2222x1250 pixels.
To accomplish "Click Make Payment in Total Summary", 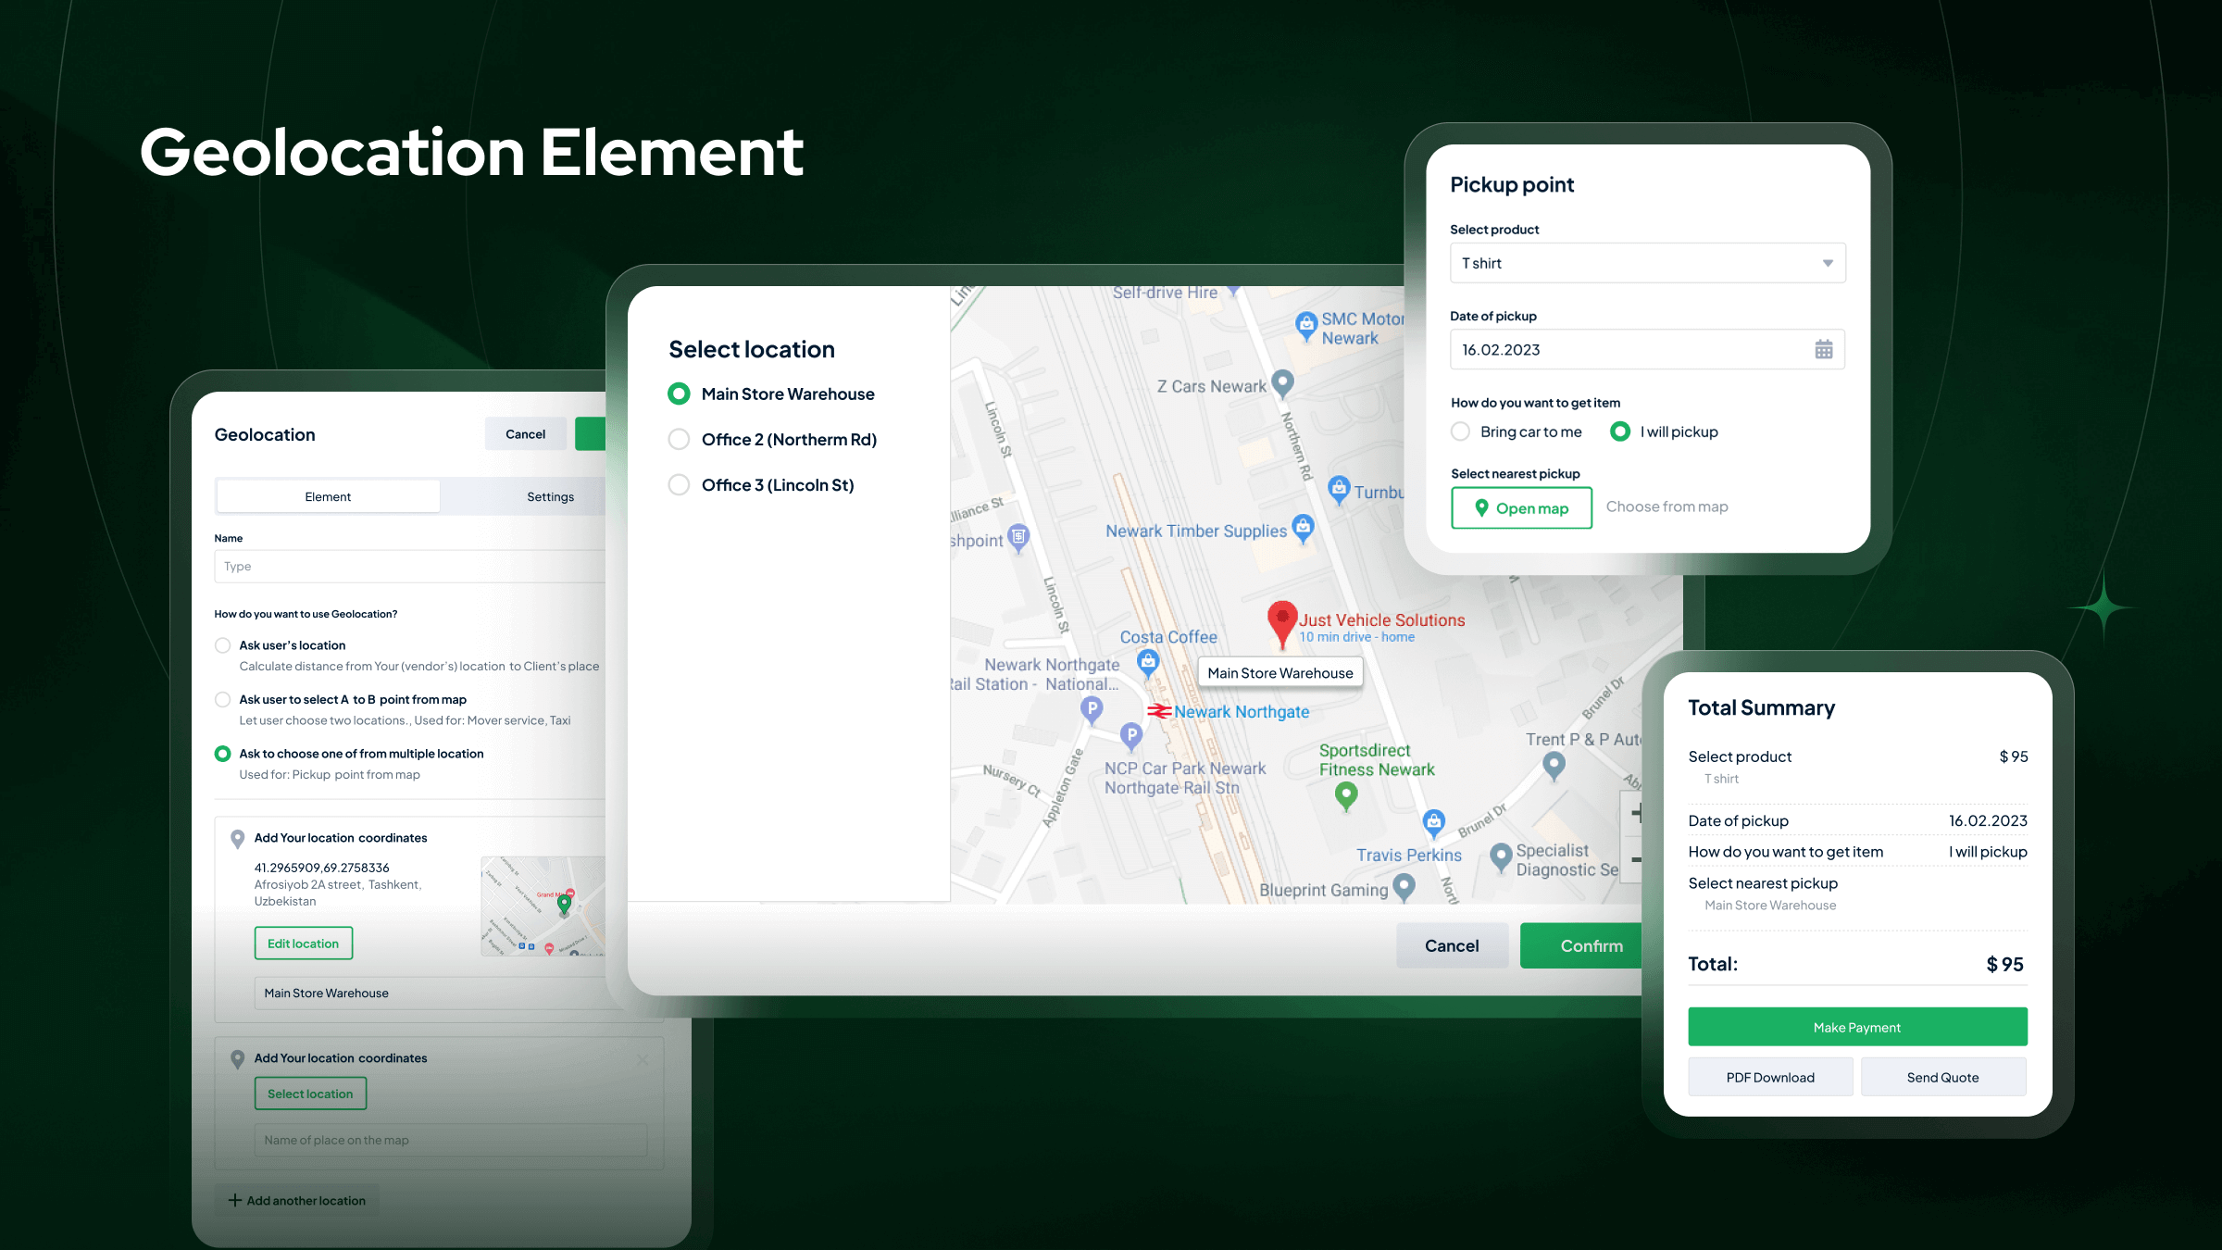I will [1856, 1027].
